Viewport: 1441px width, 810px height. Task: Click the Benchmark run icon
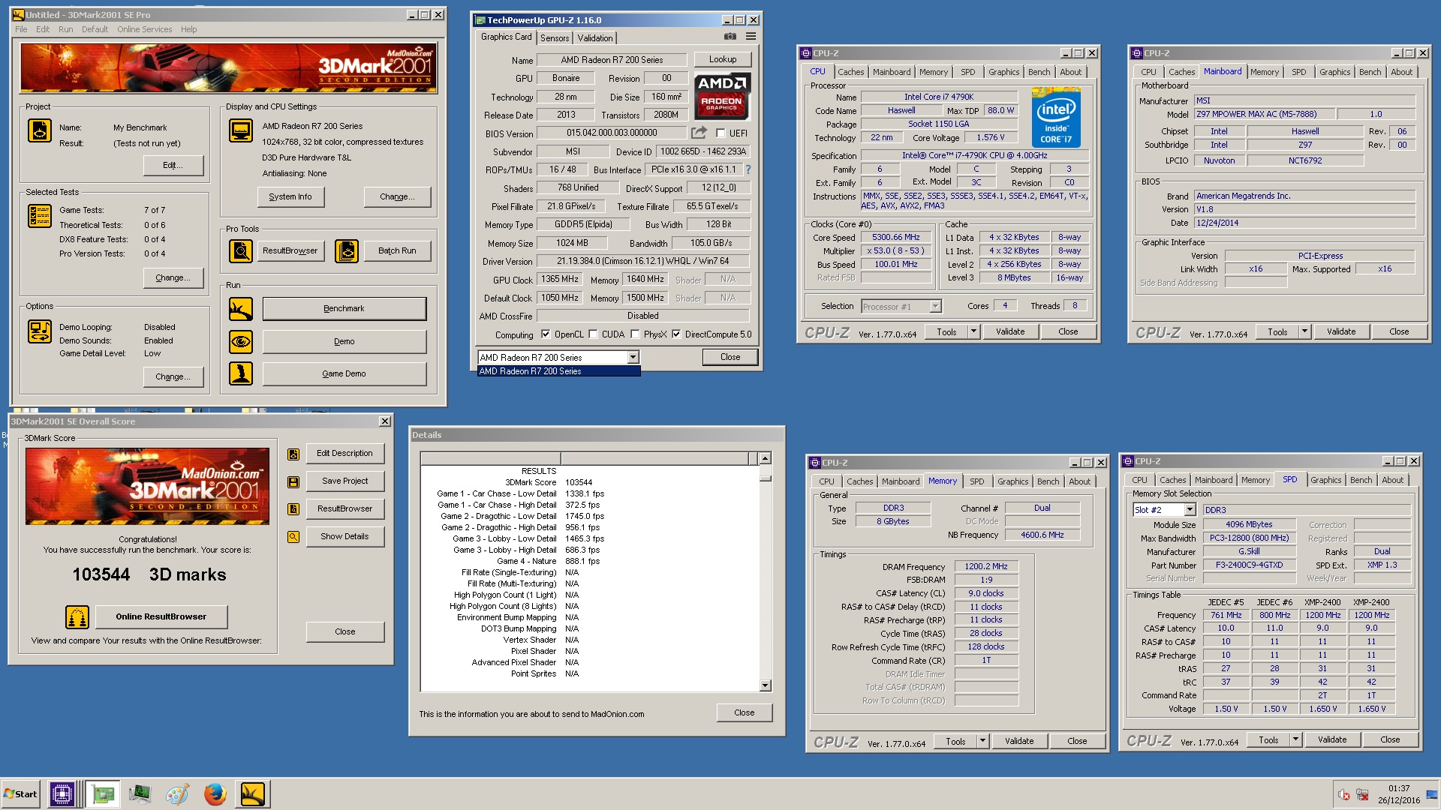[x=241, y=308]
